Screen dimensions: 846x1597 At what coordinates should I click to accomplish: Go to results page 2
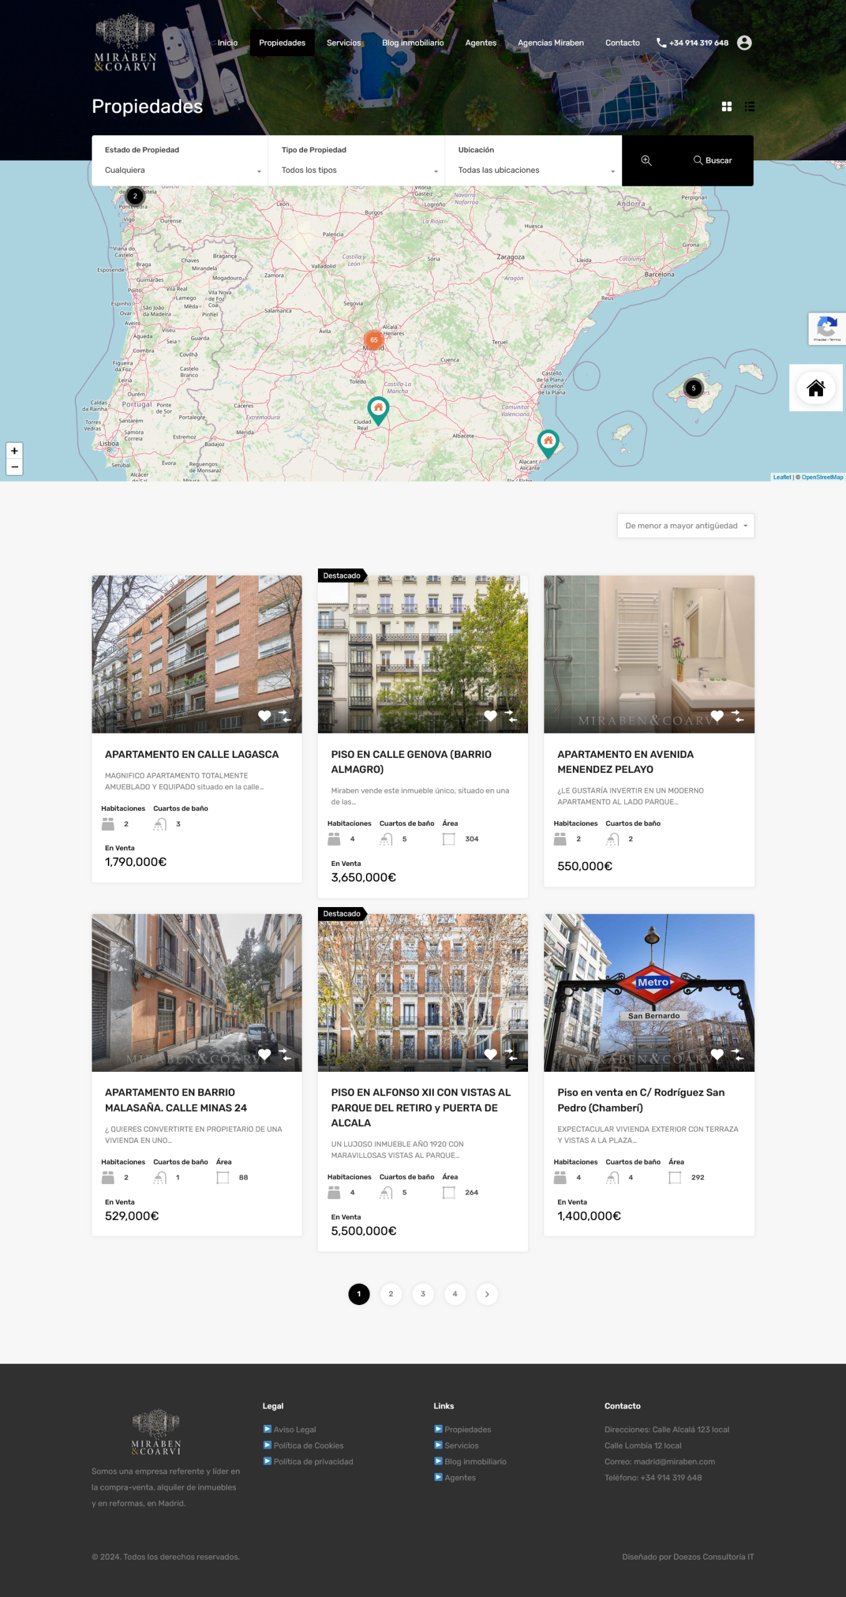[391, 1294]
